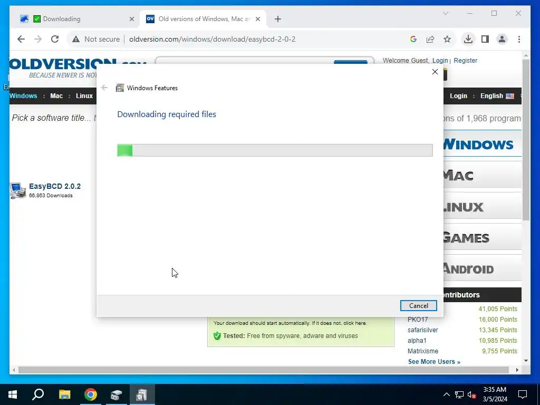The height and width of the screenshot is (405, 540).
Task: Select the Games category banner
Action: (482, 238)
